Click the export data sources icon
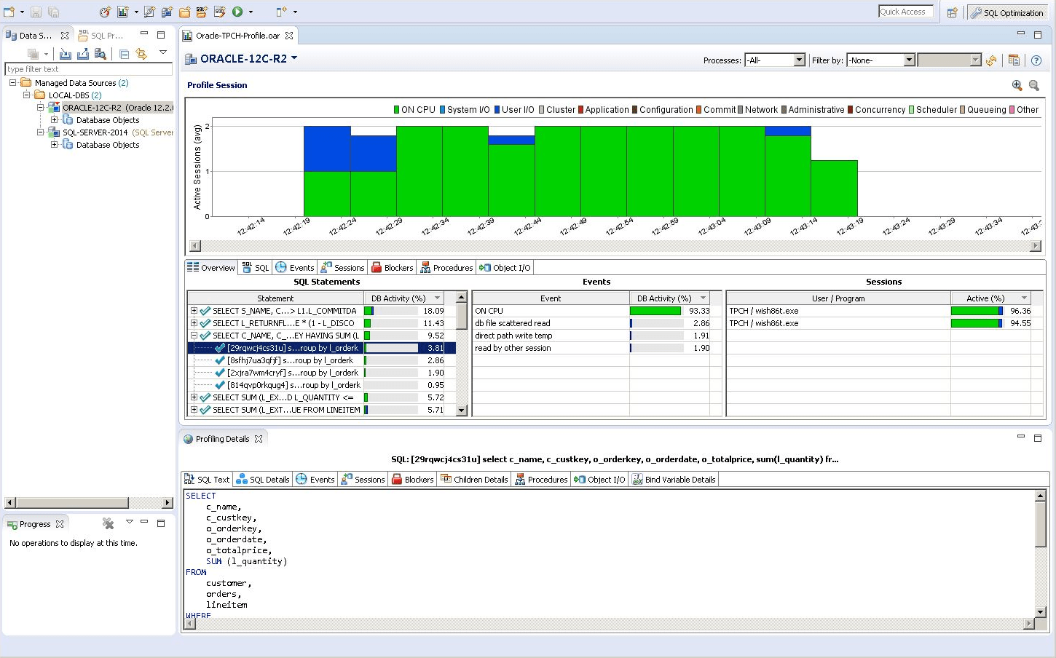 [83, 54]
